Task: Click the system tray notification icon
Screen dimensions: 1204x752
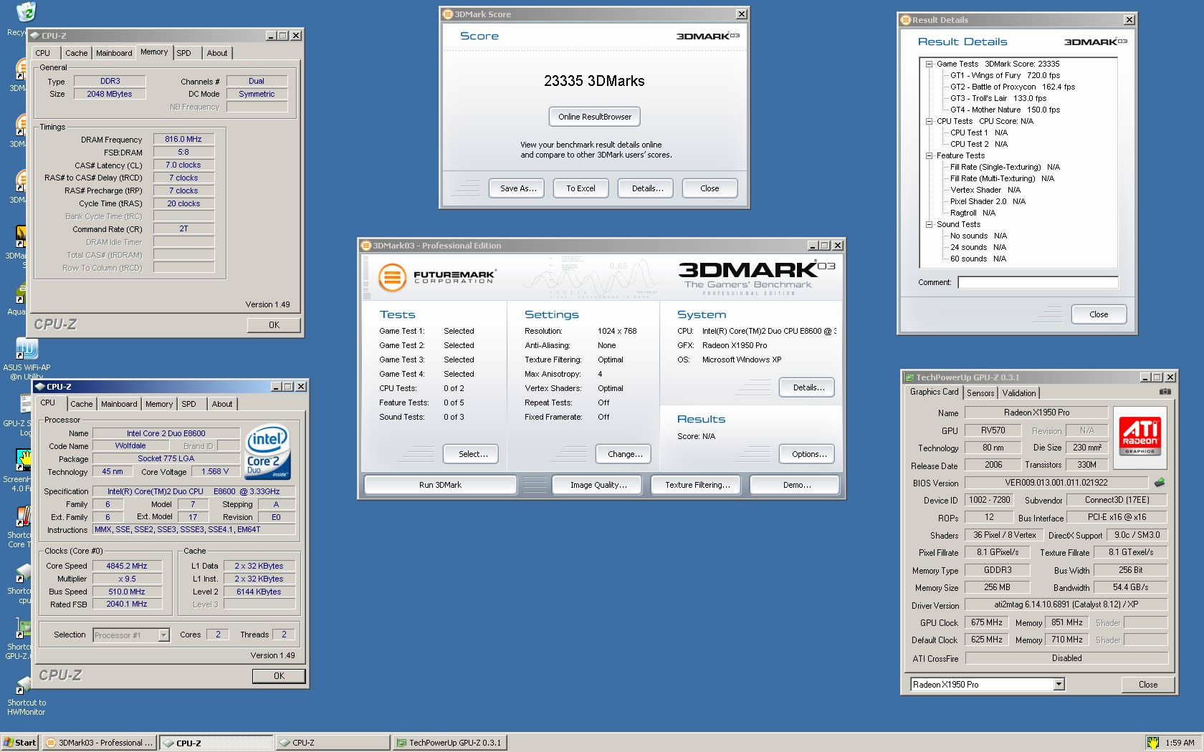Action: point(1152,743)
